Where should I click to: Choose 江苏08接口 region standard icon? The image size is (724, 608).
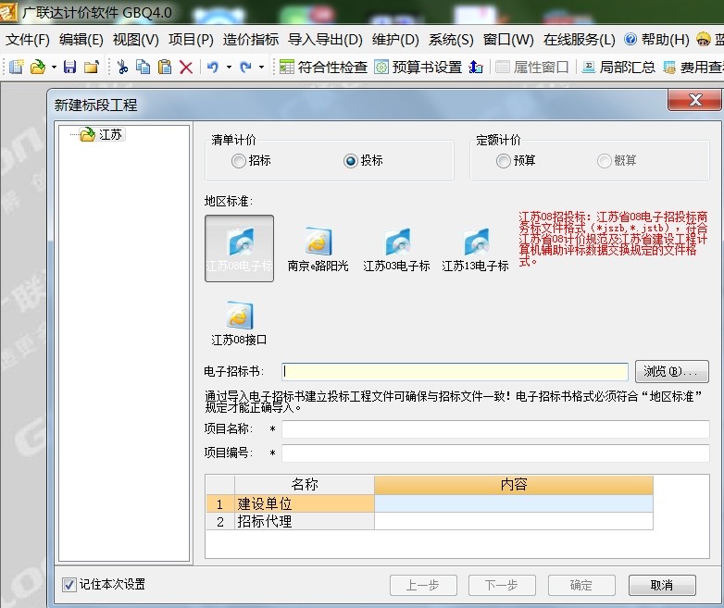tap(239, 322)
